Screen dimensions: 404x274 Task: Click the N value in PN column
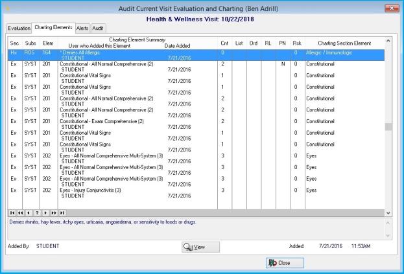coord(283,64)
